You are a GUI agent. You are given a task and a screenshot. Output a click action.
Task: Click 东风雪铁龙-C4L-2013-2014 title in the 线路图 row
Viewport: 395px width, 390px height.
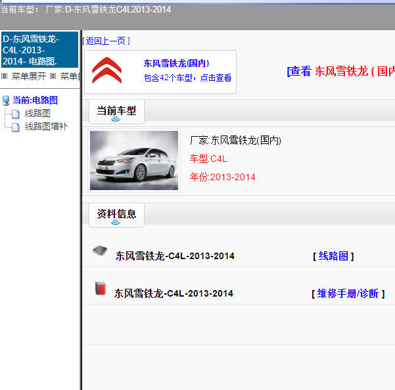point(175,256)
